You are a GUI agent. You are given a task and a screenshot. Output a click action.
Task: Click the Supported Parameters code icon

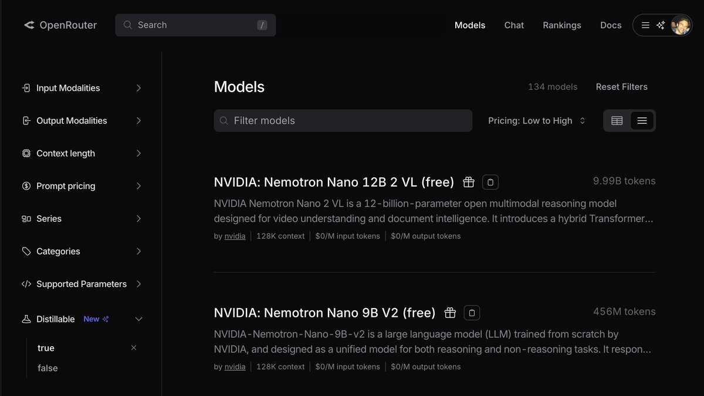pos(26,284)
